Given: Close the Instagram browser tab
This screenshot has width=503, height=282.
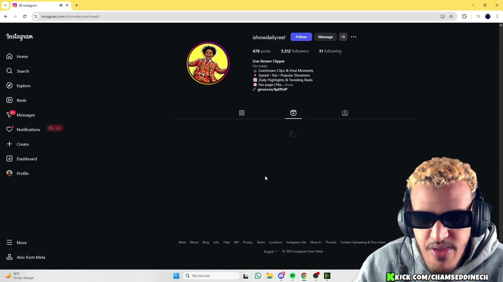Looking at the screenshot, I should click(x=67, y=5).
